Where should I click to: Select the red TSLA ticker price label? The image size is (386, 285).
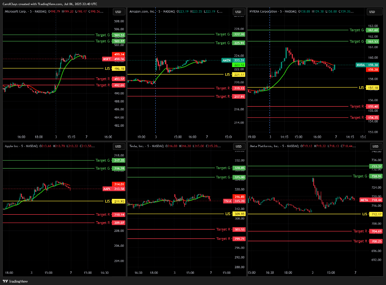[234, 201]
